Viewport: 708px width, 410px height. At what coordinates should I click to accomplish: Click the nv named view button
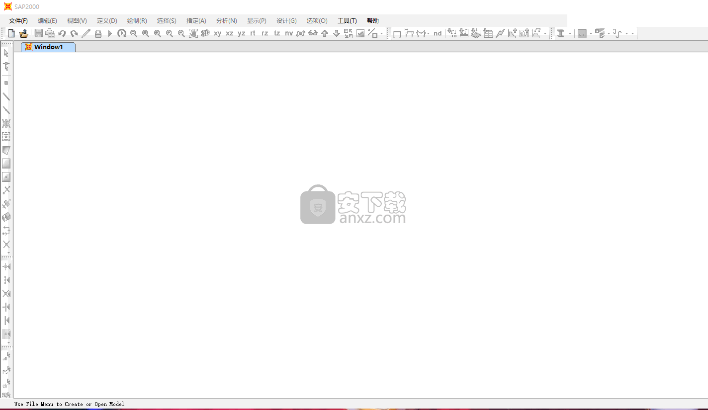click(289, 33)
